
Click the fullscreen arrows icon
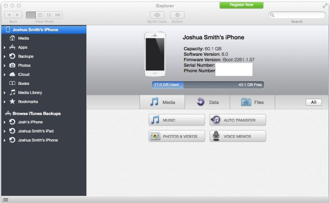325,5
